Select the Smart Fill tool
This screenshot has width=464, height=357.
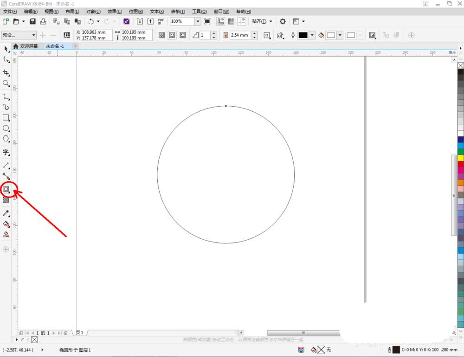point(6,235)
